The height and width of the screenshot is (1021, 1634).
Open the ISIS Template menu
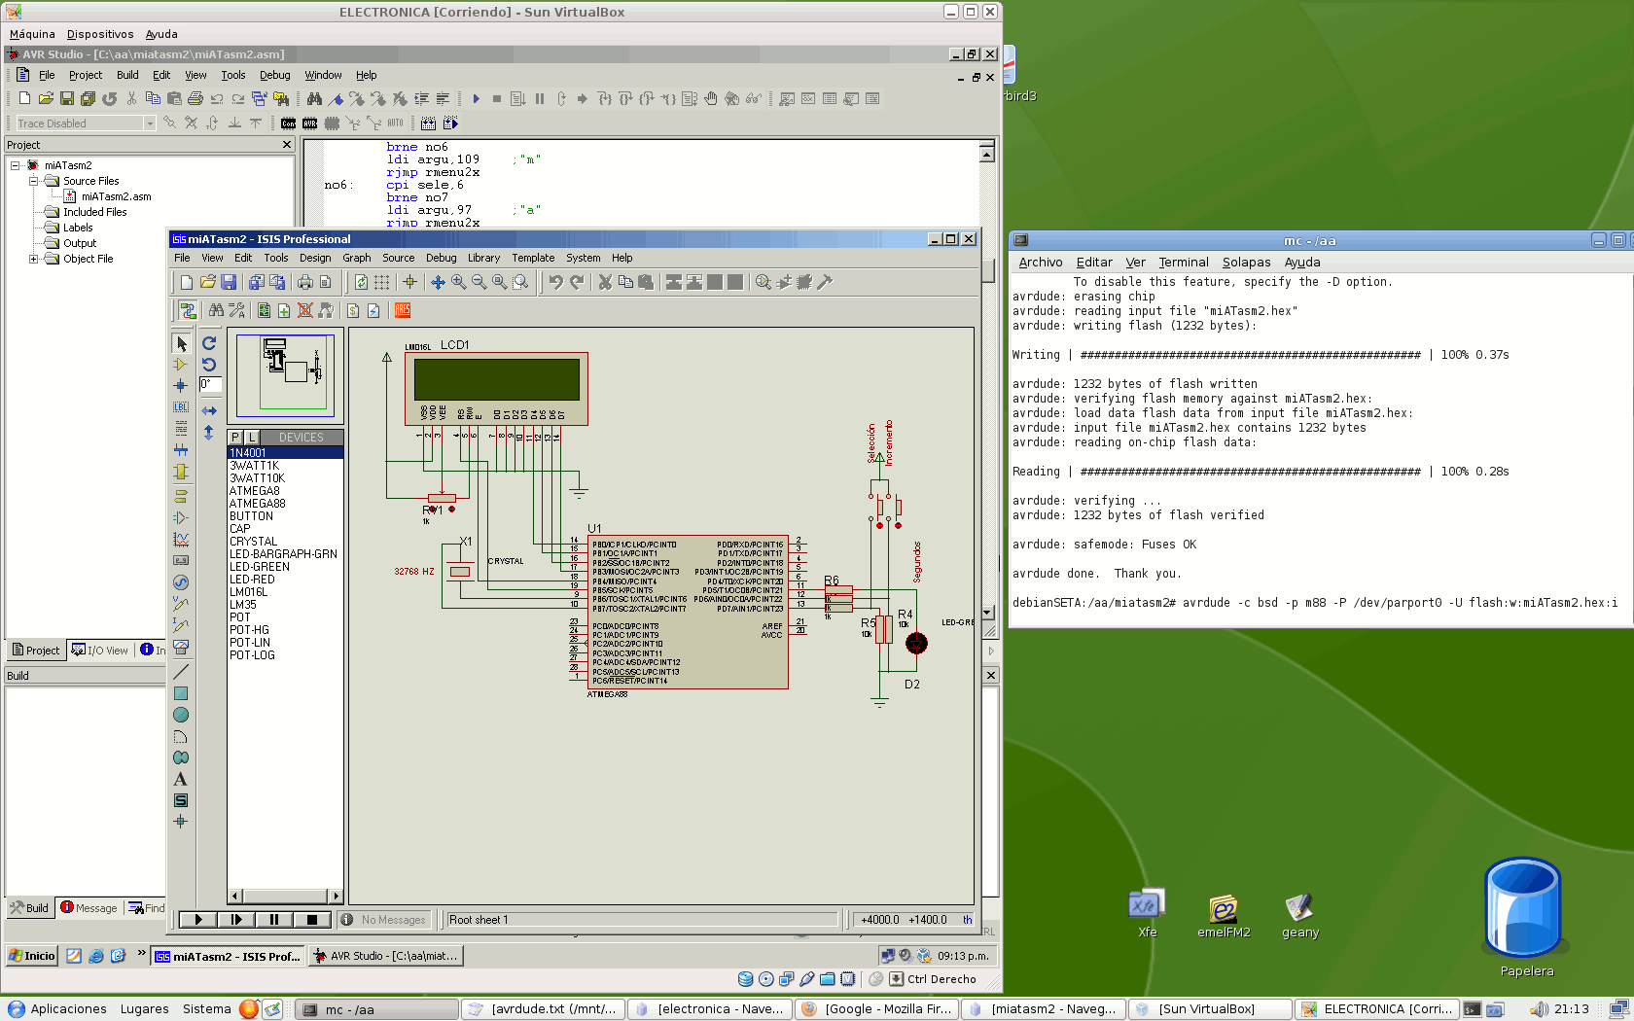pyautogui.click(x=533, y=258)
